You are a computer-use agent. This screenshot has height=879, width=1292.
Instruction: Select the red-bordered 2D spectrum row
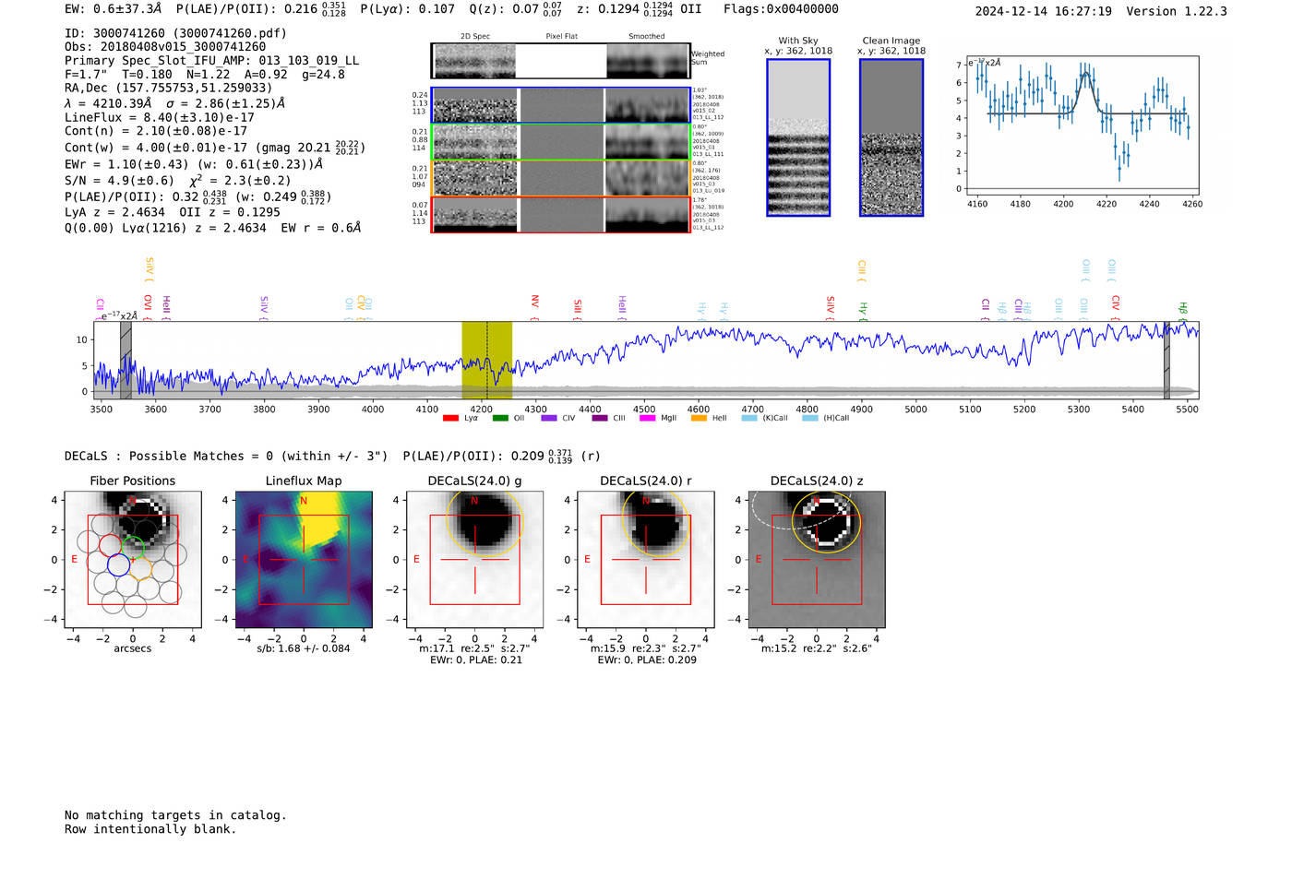click(561, 214)
